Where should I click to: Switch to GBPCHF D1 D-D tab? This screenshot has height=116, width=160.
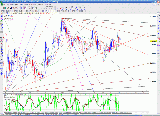tap(18, 11)
